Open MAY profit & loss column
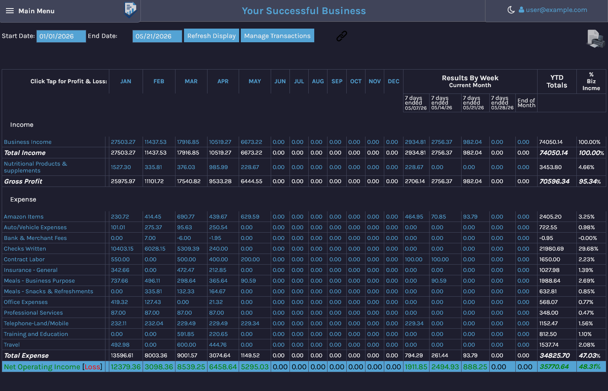Viewport: 608px width, 391px height. (255, 82)
